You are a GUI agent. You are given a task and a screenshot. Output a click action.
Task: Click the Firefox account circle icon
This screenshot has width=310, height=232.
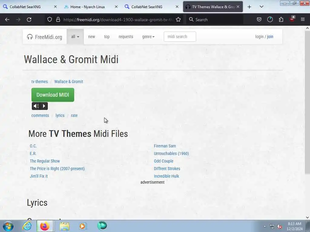click(270, 19)
